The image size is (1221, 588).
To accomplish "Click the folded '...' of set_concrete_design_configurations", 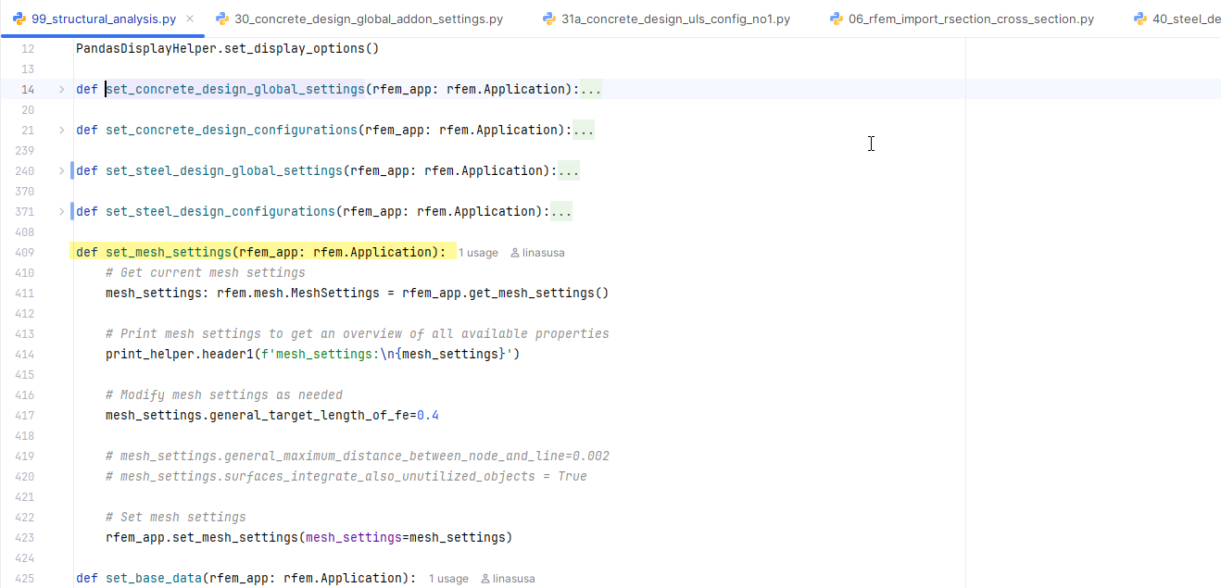I will pyautogui.click(x=583, y=130).
